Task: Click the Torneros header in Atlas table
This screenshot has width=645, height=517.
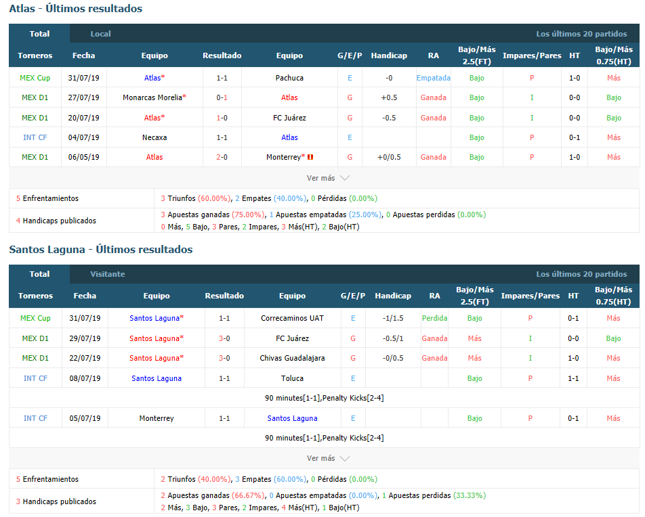Action: click(35, 55)
